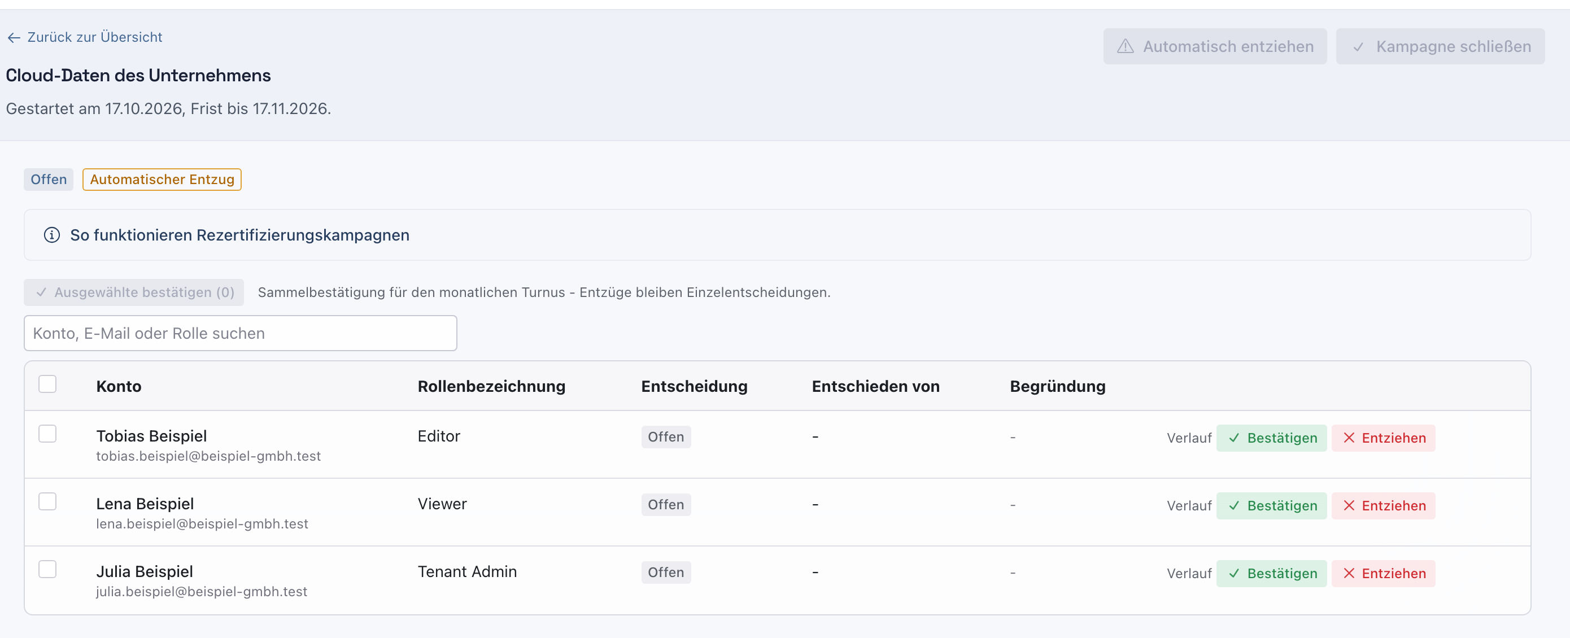The height and width of the screenshot is (638, 1570).
Task: Click lena.beispiel@beispiel-gmbh.test email
Action: (x=202, y=524)
